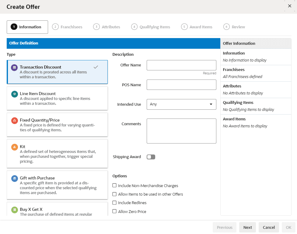This screenshot has width=297, height=234.
Task: Click "No Qualifying Items to display" text
Action: click(x=248, y=110)
